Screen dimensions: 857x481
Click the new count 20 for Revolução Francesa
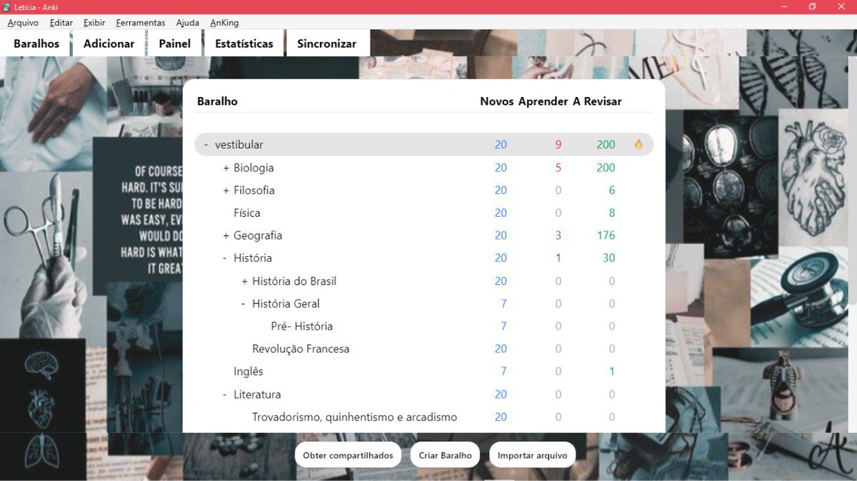(x=501, y=349)
